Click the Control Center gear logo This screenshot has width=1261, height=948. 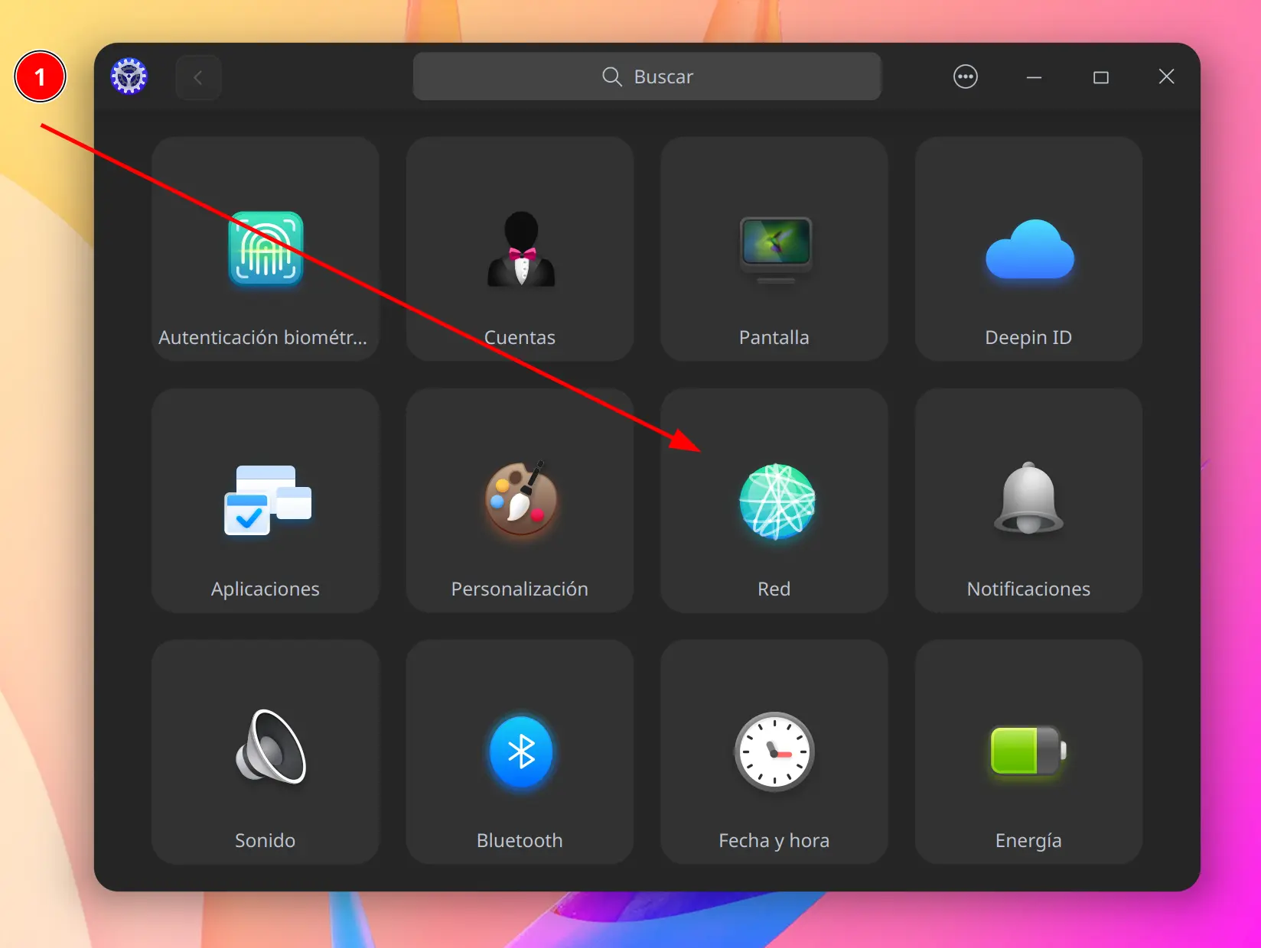pos(129,76)
